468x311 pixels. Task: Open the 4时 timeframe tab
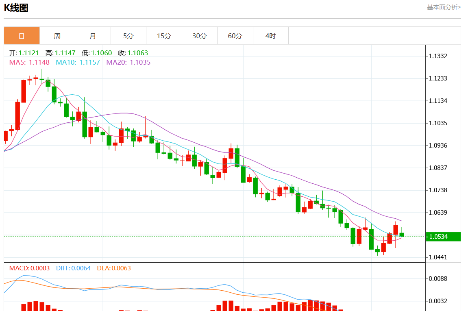point(270,36)
